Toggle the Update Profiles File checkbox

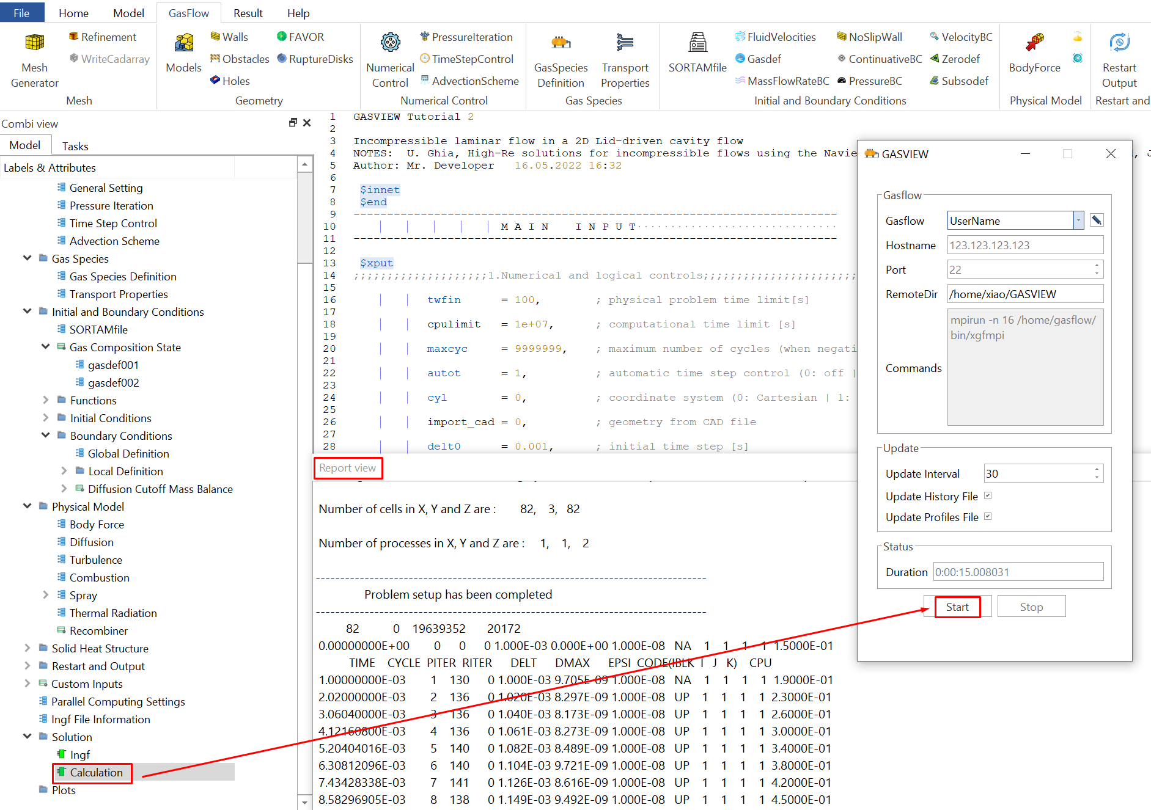pos(988,517)
